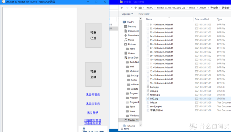Open Downloads icon in navigation pane
The image size is (231, 132).
point(126,36)
